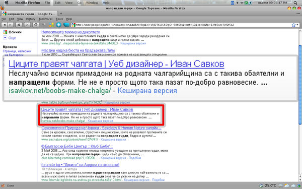The width and height of the screenshot is (302, 189).
Task: Open the Apple menu
Action: point(7,3)
